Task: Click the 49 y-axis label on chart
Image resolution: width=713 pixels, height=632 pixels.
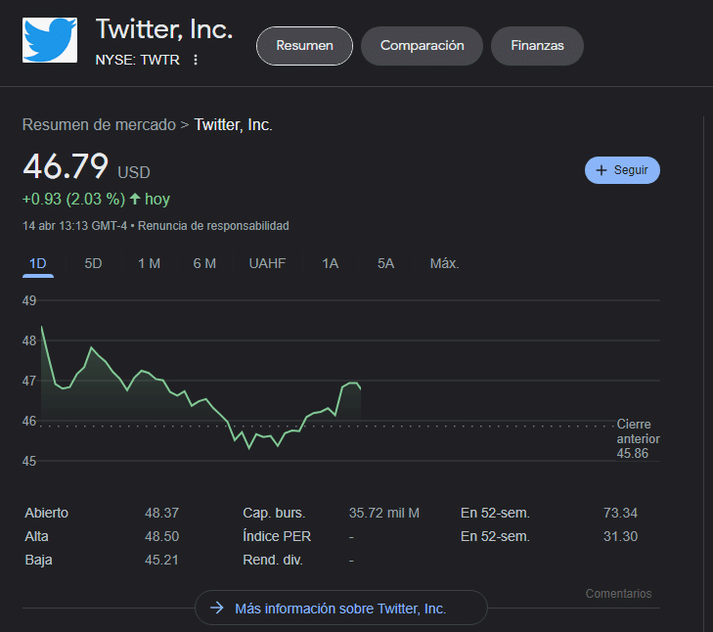Action: tap(29, 300)
